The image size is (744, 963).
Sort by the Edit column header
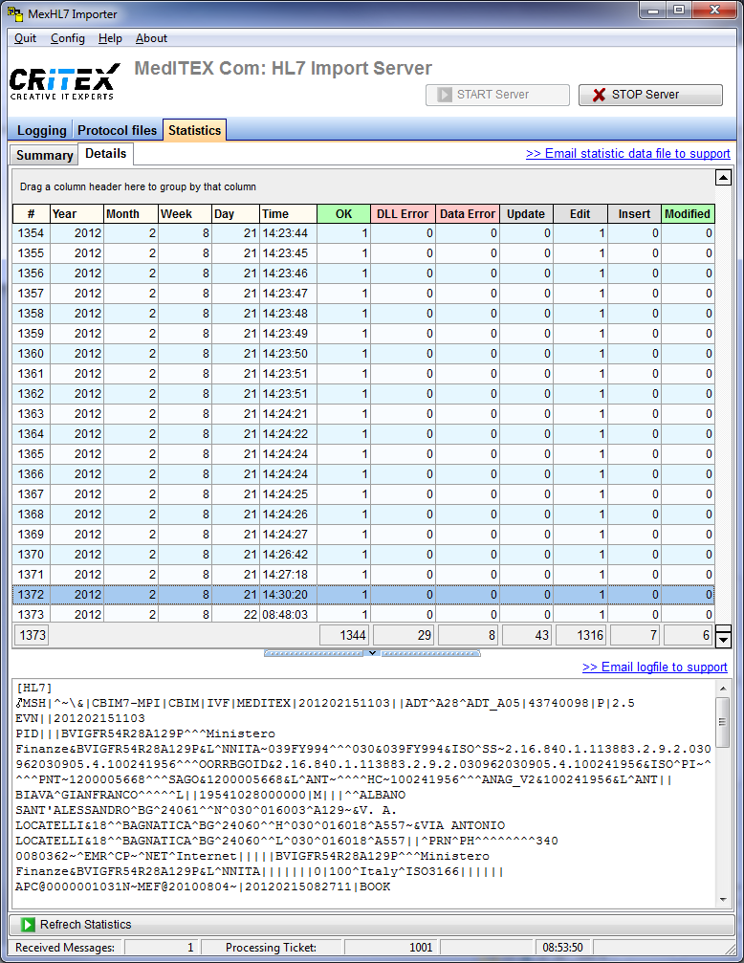580,213
